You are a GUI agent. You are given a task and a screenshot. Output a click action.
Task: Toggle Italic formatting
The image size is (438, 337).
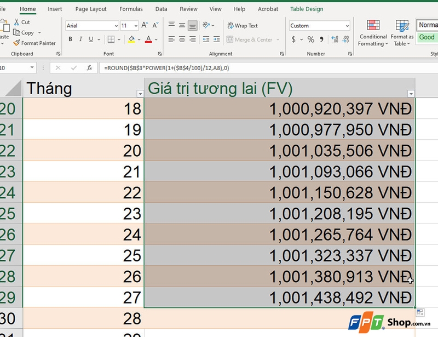pos(80,39)
